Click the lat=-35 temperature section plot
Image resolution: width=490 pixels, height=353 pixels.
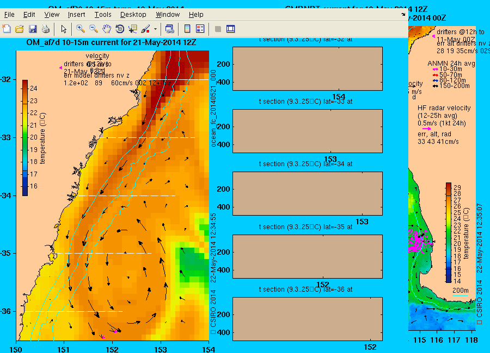coord(308,256)
